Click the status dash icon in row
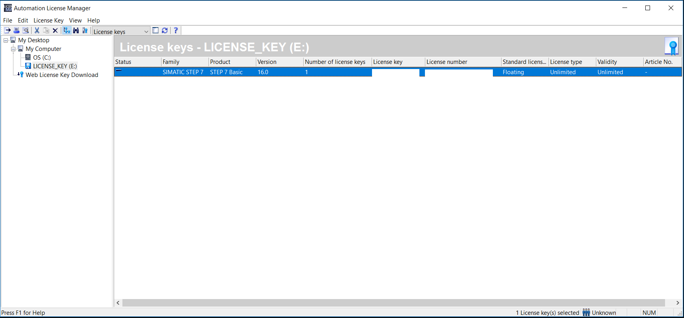 pyautogui.click(x=119, y=71)
